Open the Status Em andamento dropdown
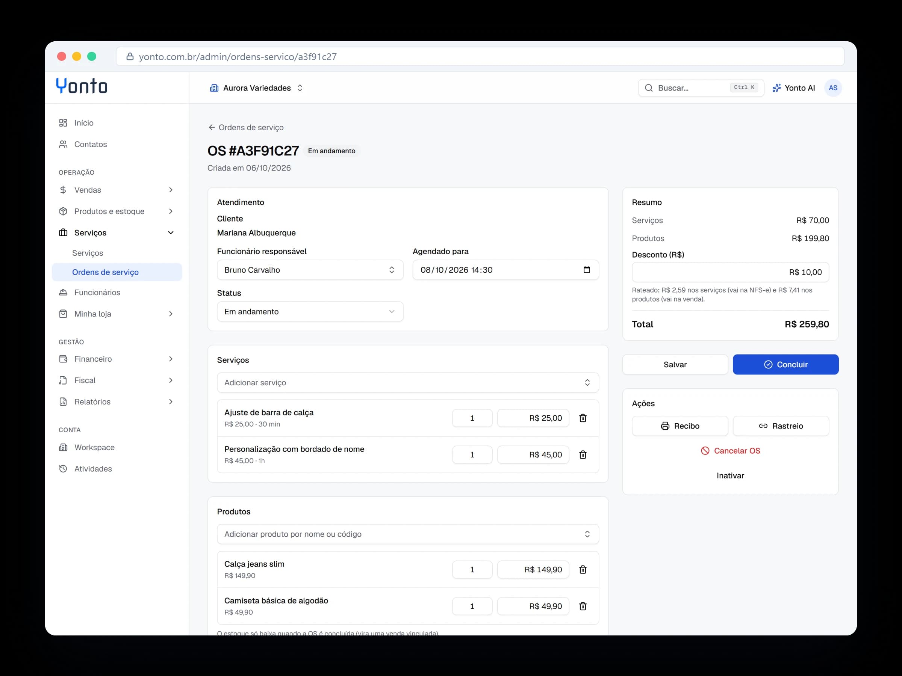This screenshot has height=676, width=902. tap(310, 311)
